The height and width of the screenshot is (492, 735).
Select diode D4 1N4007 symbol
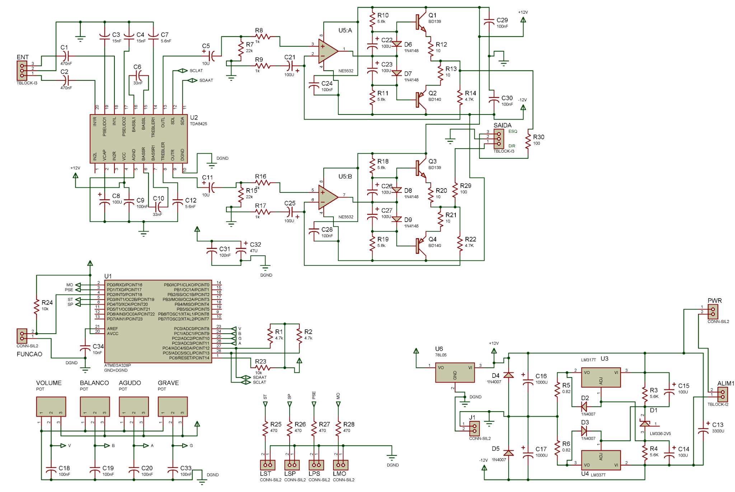(509, 375)
